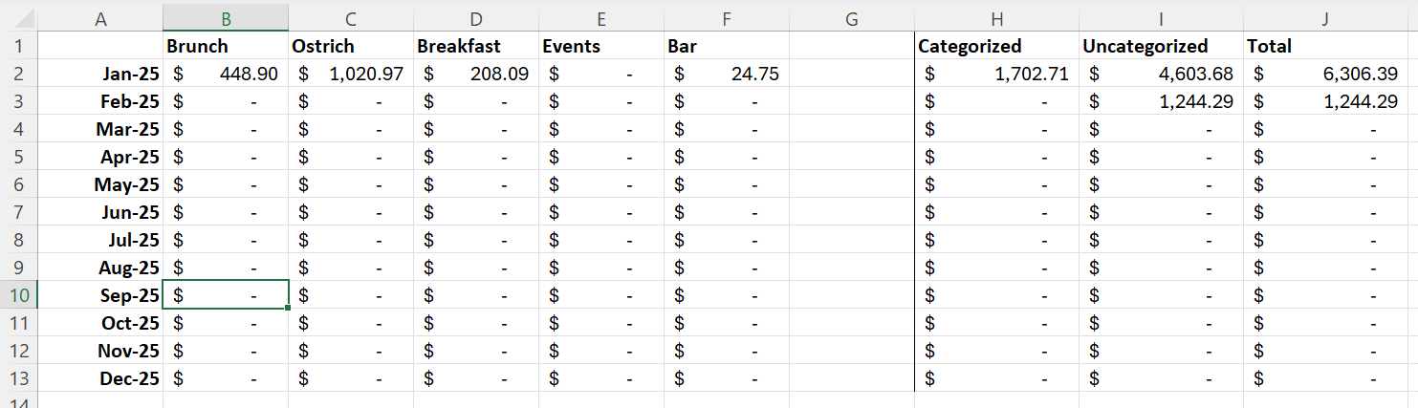Select the Sep-25 date cell
The width and height of the screenshot is (1418, 408).
[x=100, y=295]
